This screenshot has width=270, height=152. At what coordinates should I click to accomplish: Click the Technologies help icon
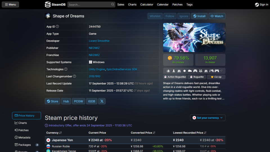[x=66, y=69]
